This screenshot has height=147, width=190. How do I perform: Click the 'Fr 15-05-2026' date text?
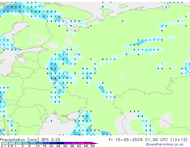(x=126, y=140)
